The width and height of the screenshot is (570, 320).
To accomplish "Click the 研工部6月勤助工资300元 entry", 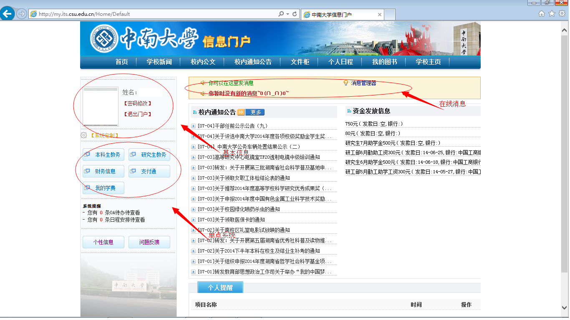I will [413, 152].
